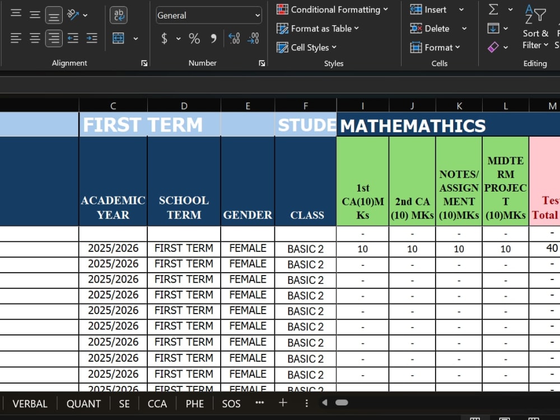Click Insert cells button
This screenshot has height=420, width=560.
(428, 10)
